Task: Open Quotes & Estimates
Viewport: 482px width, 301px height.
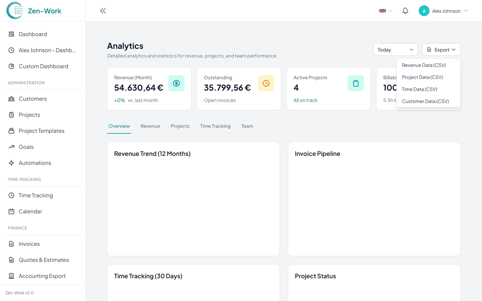Action: point(44,260)
